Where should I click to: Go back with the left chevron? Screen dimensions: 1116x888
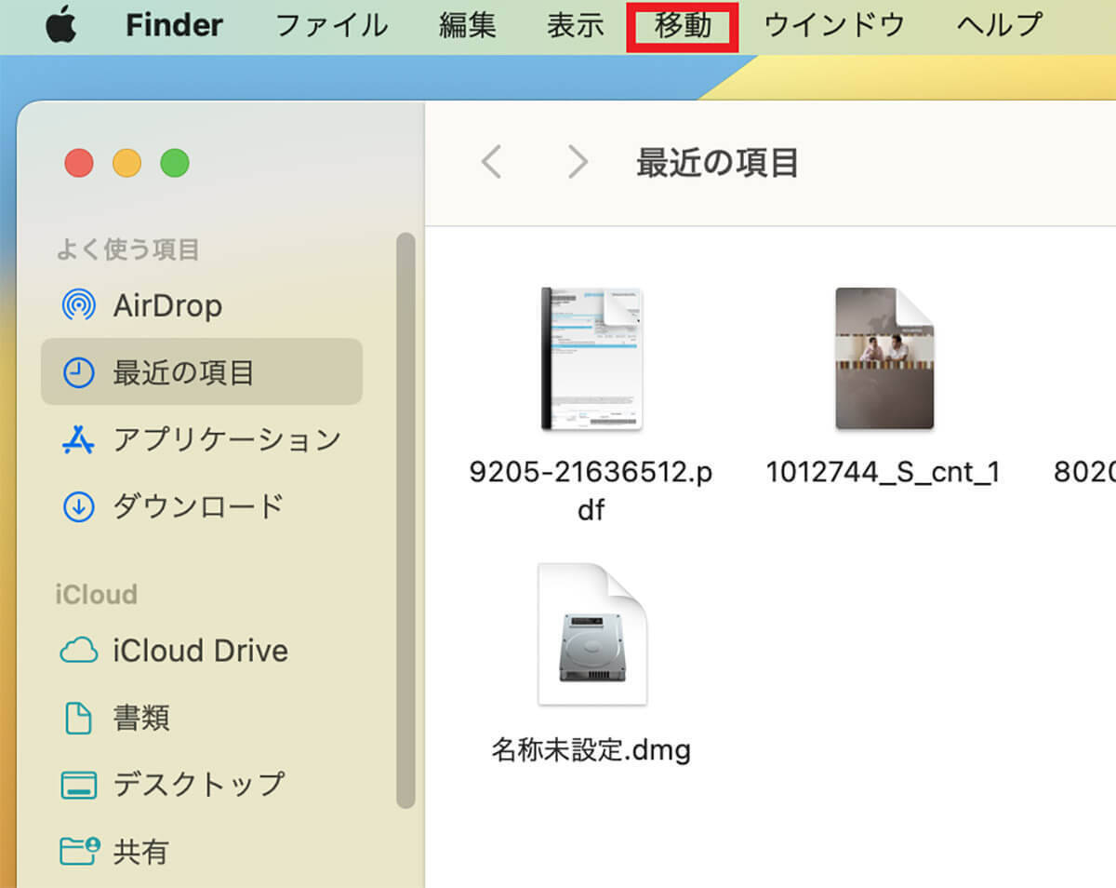point(491,163)
